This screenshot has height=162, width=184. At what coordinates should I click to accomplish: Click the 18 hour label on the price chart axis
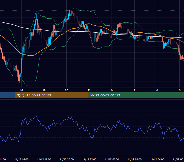44,90
